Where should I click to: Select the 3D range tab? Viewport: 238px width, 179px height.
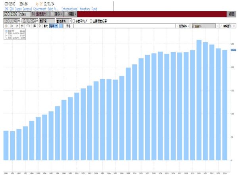pyautogui.click(x=12, y=26)
